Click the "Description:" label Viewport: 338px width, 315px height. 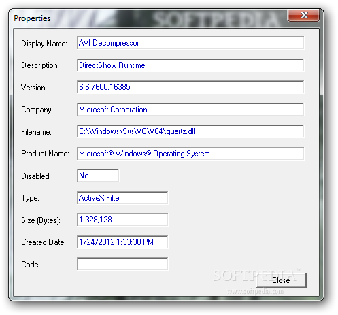point(40,65)
